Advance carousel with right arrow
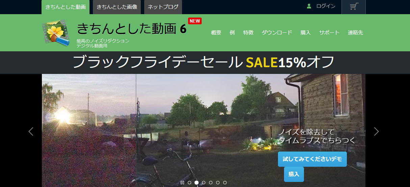 [x=376, y=131]
